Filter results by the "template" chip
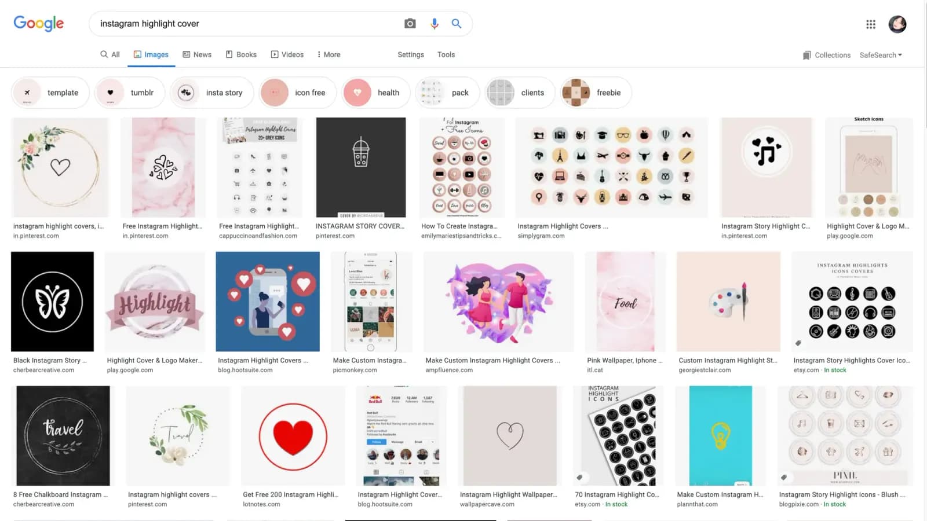The height and width of the screenshot is (521, 927). (x=50, y=93)
